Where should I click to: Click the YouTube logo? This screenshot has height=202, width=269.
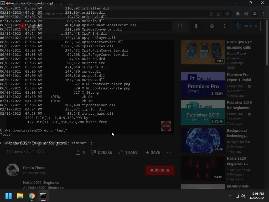(x=31, y=26)
